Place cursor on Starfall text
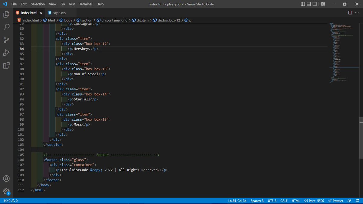 click(82, 99)
